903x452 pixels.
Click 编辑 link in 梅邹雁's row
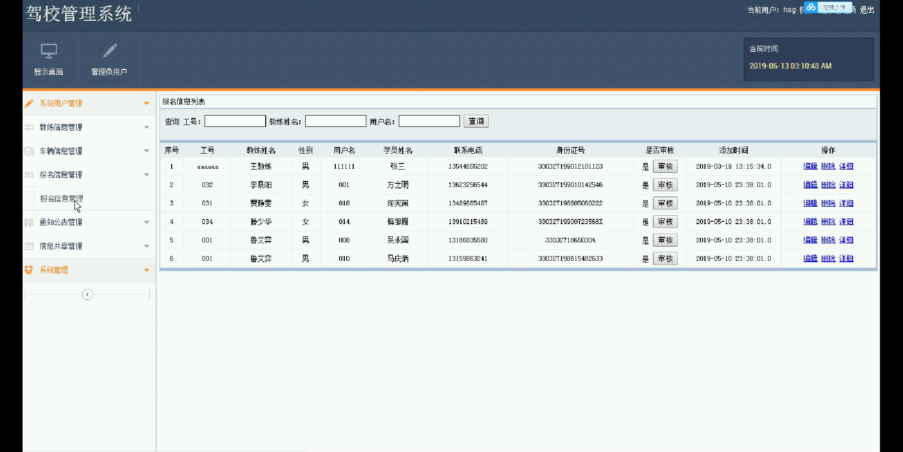coord(810,222)
